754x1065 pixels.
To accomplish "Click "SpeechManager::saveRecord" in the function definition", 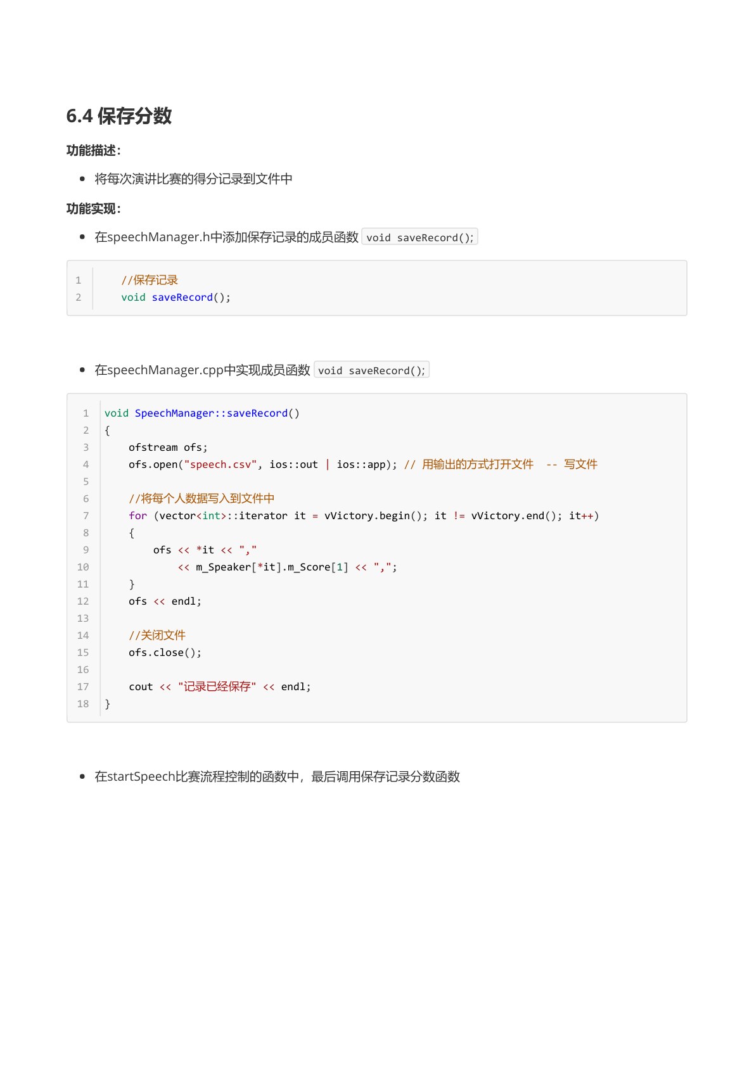I will (x=211, y=413).
